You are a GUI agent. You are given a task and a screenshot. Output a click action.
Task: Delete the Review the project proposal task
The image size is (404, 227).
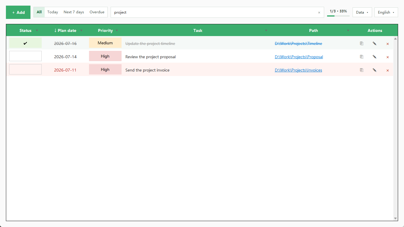(x=387, y=57)
